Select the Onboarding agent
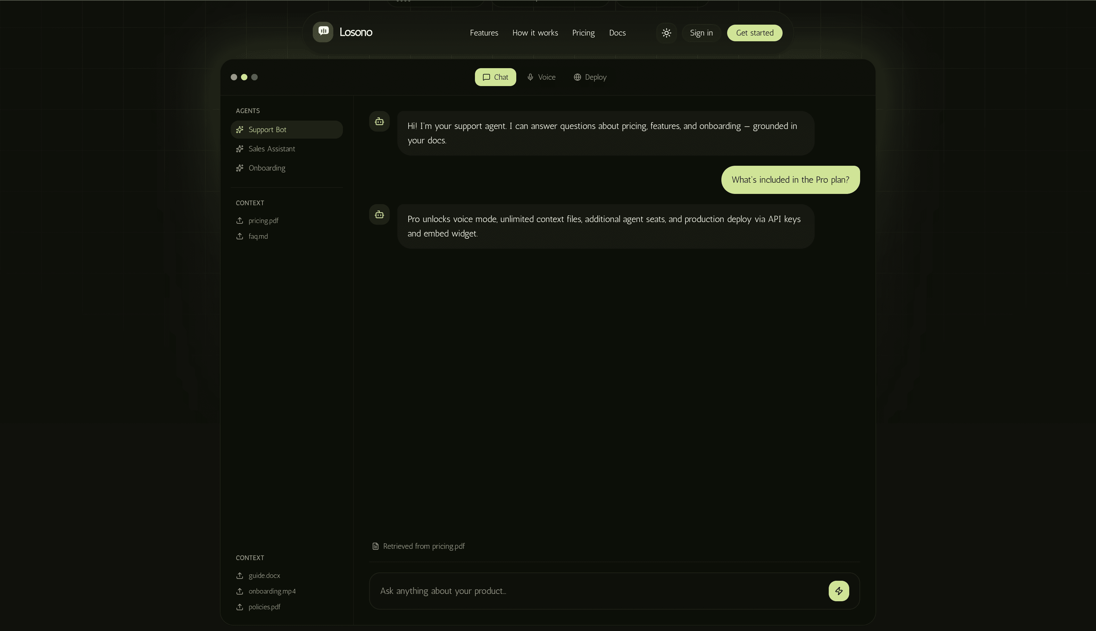The width and height of the screenshot is (1096, 631). click(x=286, y=168)
